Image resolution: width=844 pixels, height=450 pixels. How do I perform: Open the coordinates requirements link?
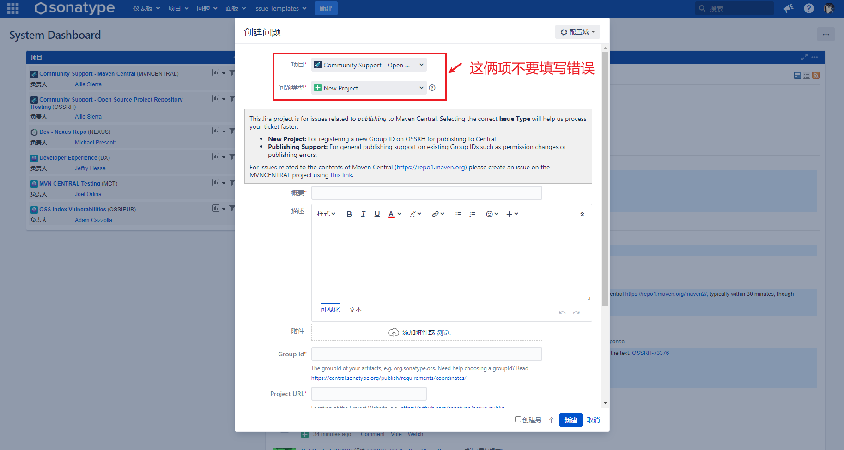pos(389,378)
